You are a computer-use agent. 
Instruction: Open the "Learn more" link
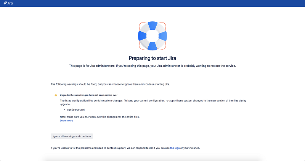pos(66,121)
